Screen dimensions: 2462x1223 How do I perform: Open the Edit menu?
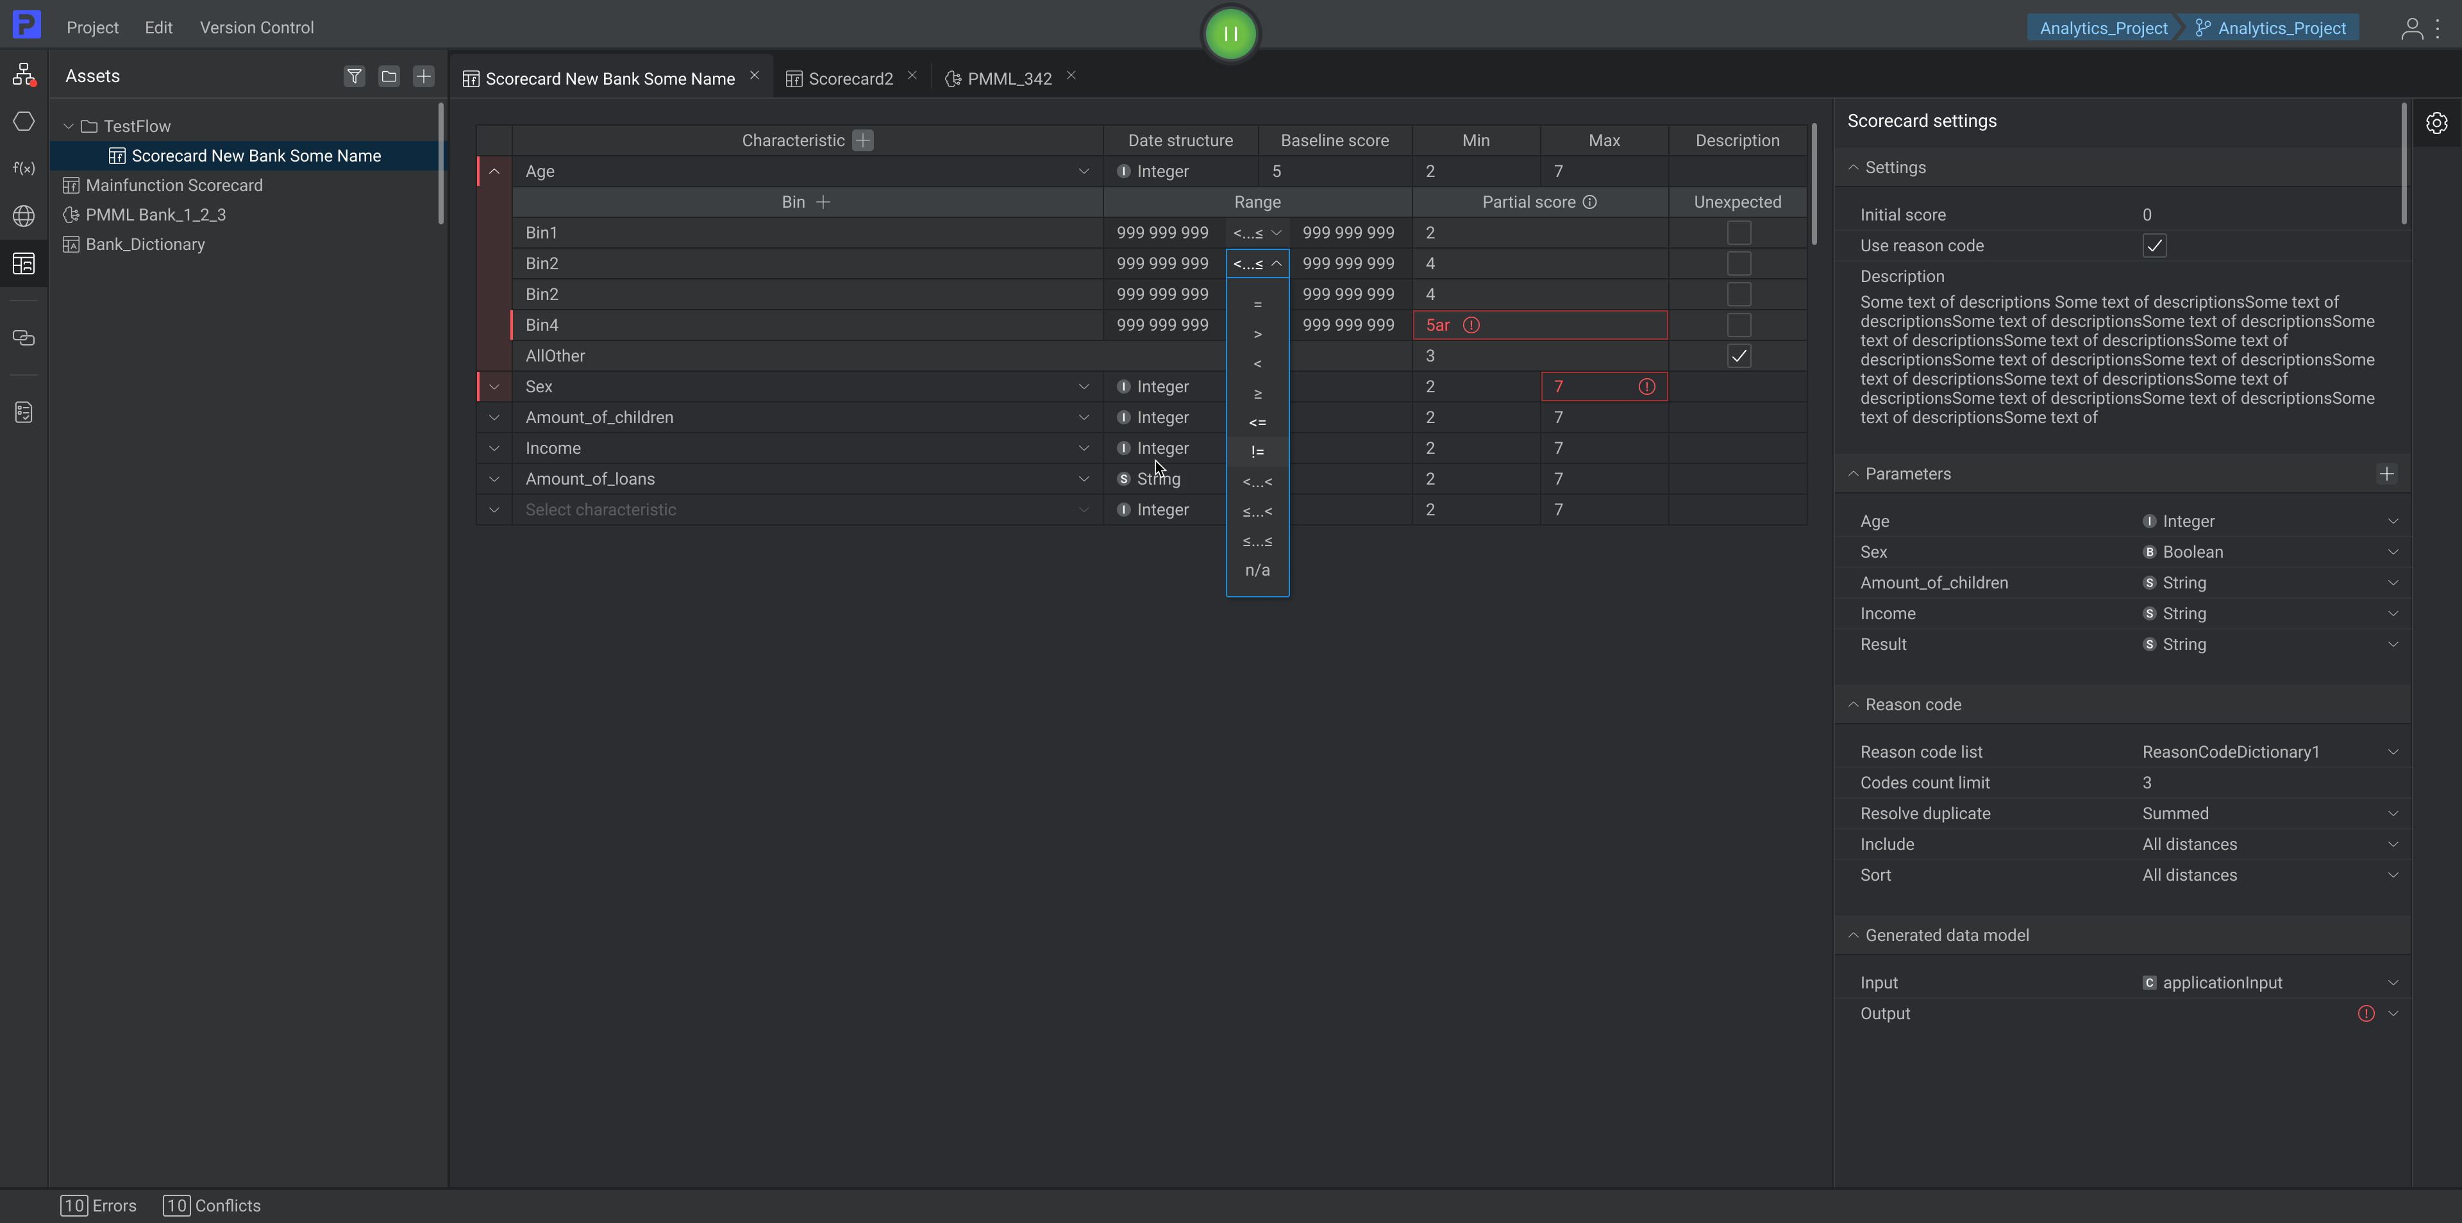click(x=158, y=28)
